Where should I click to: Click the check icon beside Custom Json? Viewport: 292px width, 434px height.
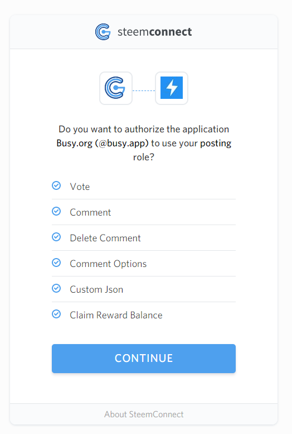56,288
